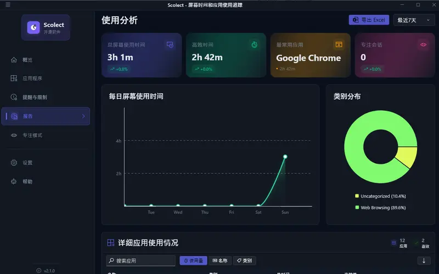The width and height of the screenshot is (439, 274).
Task: Click the 类别分布 chart title
Action: pyautogui.click(x=347, y=96)
